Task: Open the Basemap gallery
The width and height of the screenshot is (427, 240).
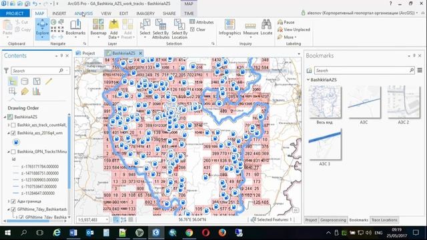Action: (98, 28)
